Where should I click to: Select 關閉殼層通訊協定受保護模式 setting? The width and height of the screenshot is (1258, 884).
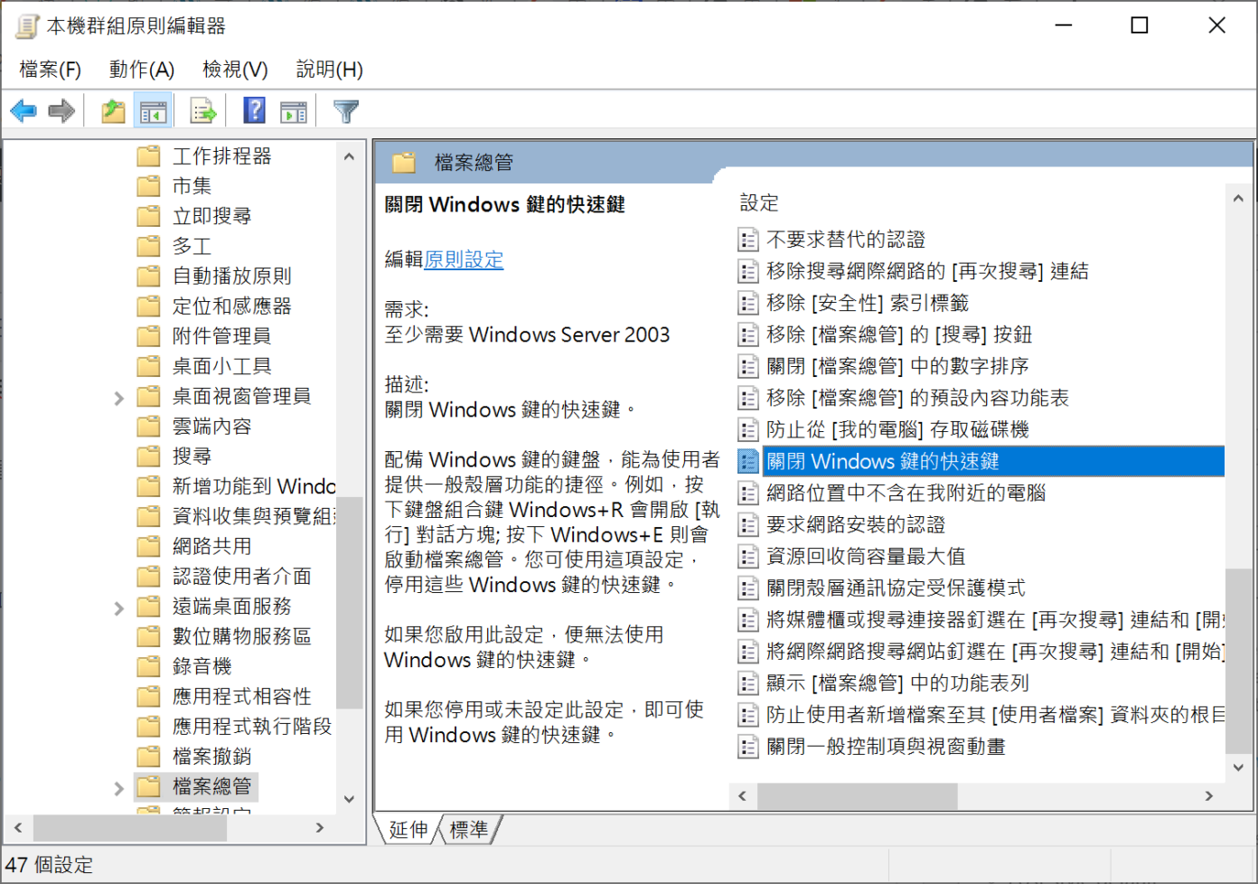tap(896, 588)
